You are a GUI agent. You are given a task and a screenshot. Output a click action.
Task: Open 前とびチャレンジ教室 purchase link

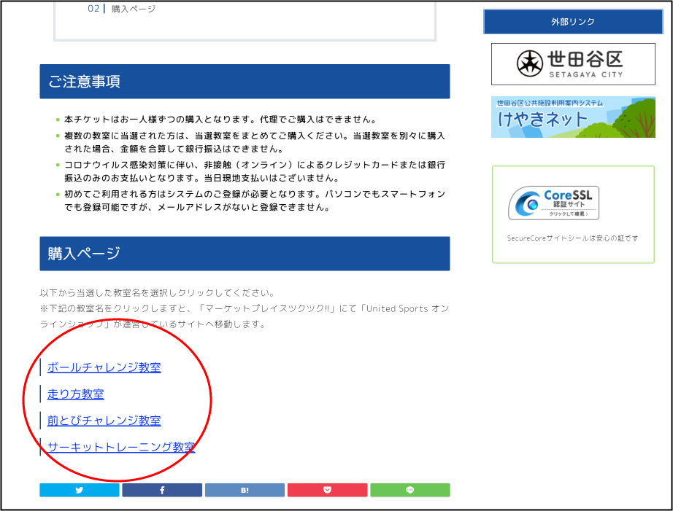point(104,421)
